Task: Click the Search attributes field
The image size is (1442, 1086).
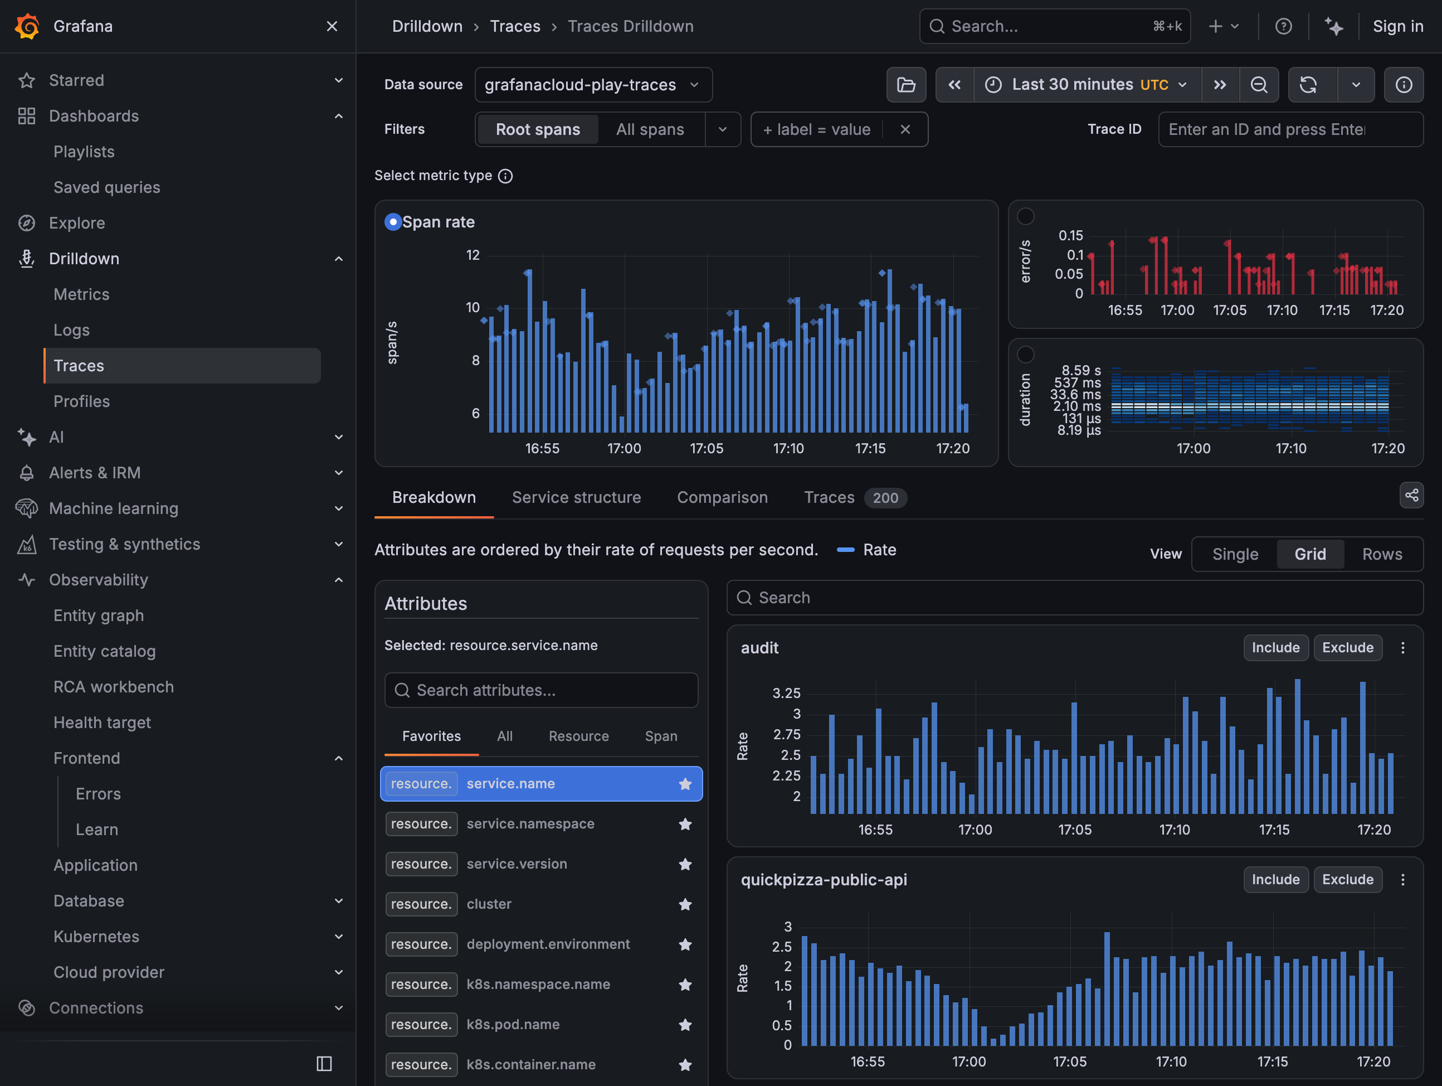Action: [x=541, y=690]
